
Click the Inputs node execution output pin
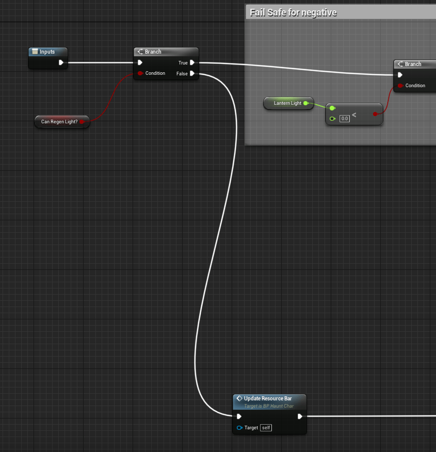coord(61,62)
